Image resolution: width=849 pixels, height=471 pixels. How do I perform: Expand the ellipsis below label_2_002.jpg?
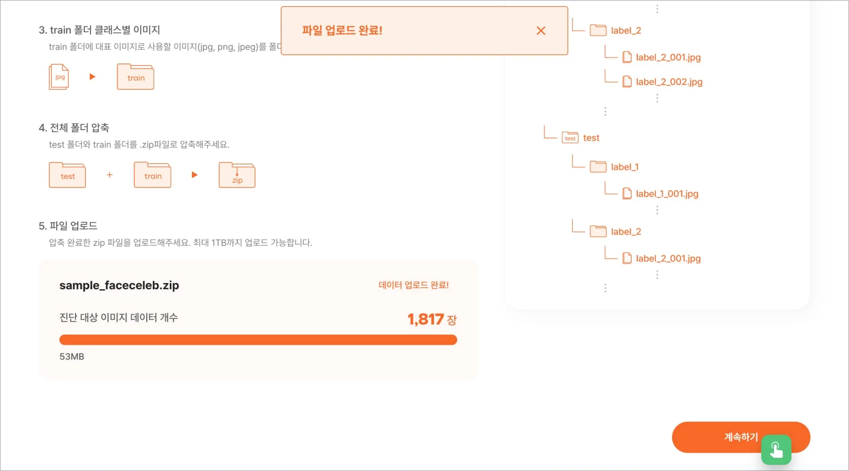[657, 97]
